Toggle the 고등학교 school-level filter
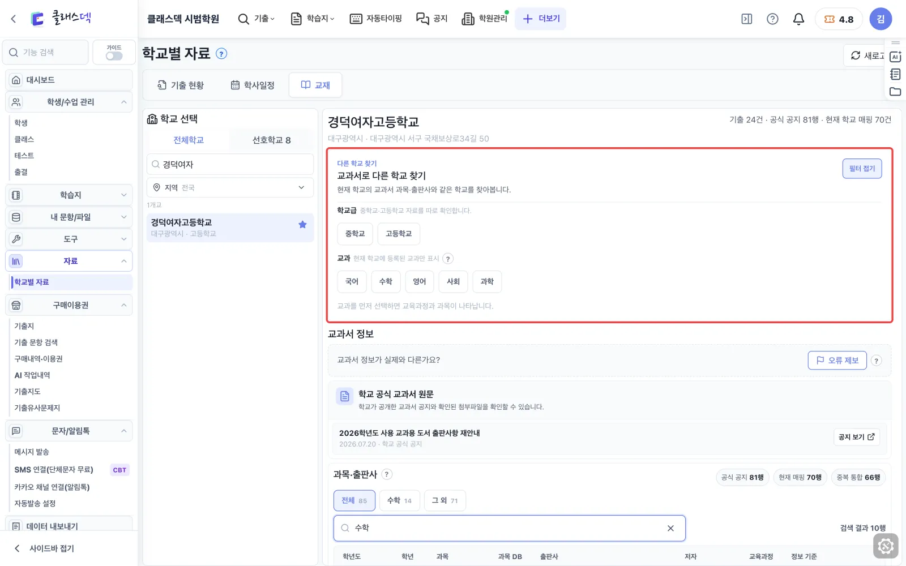906x566 pixels. pos(399,234)
